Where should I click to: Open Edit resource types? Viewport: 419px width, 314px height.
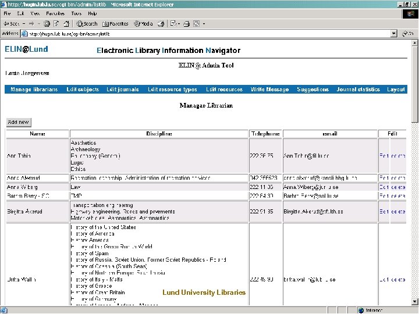[172, 90]
